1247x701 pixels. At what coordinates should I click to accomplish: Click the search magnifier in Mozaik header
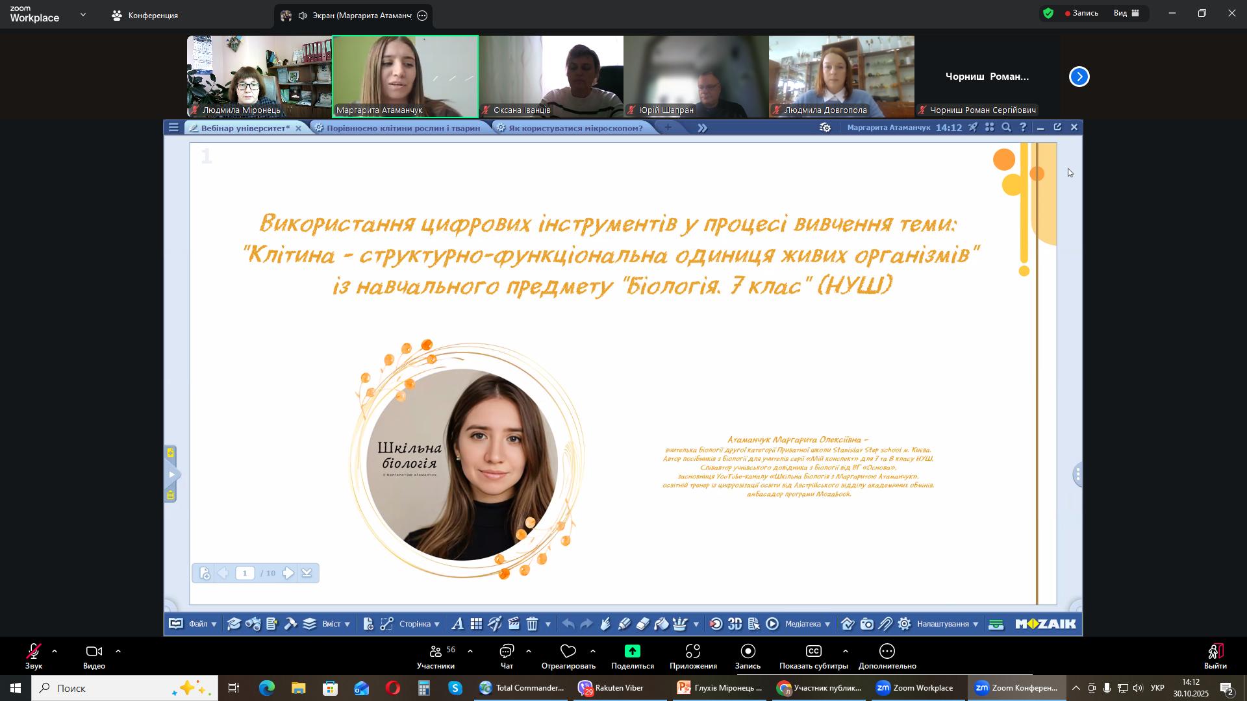(x=1006, y=128)
